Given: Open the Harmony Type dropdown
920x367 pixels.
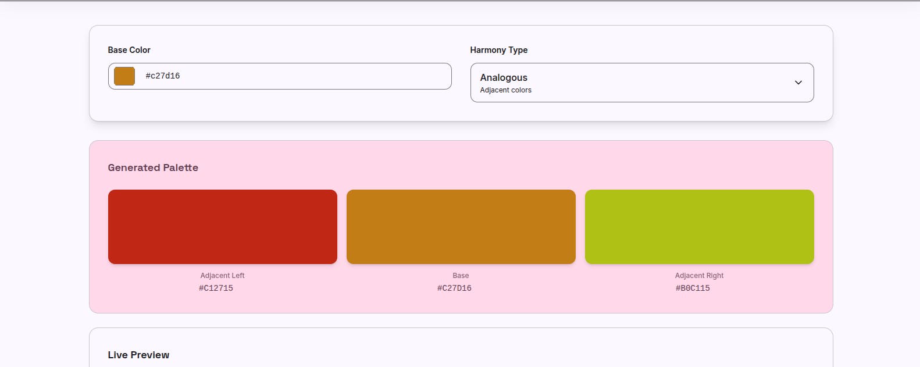Looking at the screenshot, I should point(641,83).
